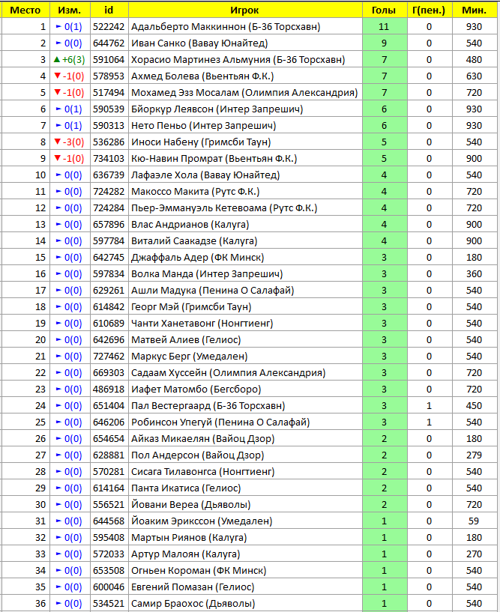This screenshot has width=500, height=612.
Task: Click player name Ашли Мадука
Action: (163, 291)
